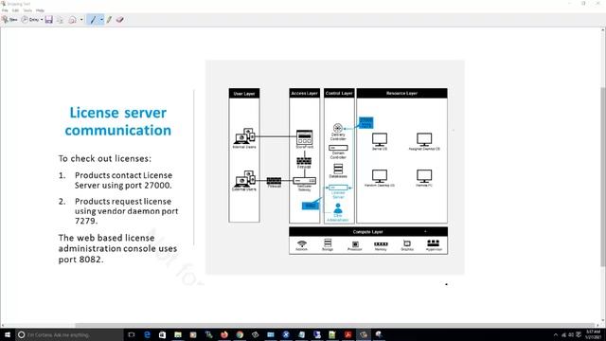The width and height of the screenshot is (606, 341).
Task: Click the 'Compute Layer' diagram header
Action: [368, 231]
